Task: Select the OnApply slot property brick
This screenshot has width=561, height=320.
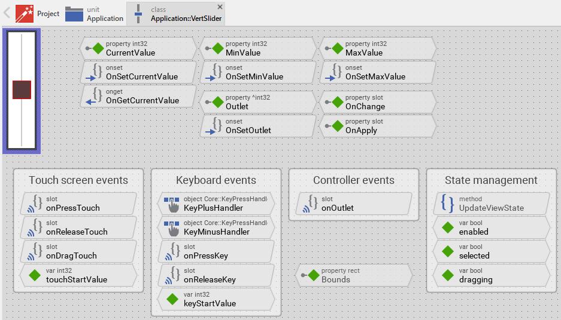Action: (x=377, y=126)
